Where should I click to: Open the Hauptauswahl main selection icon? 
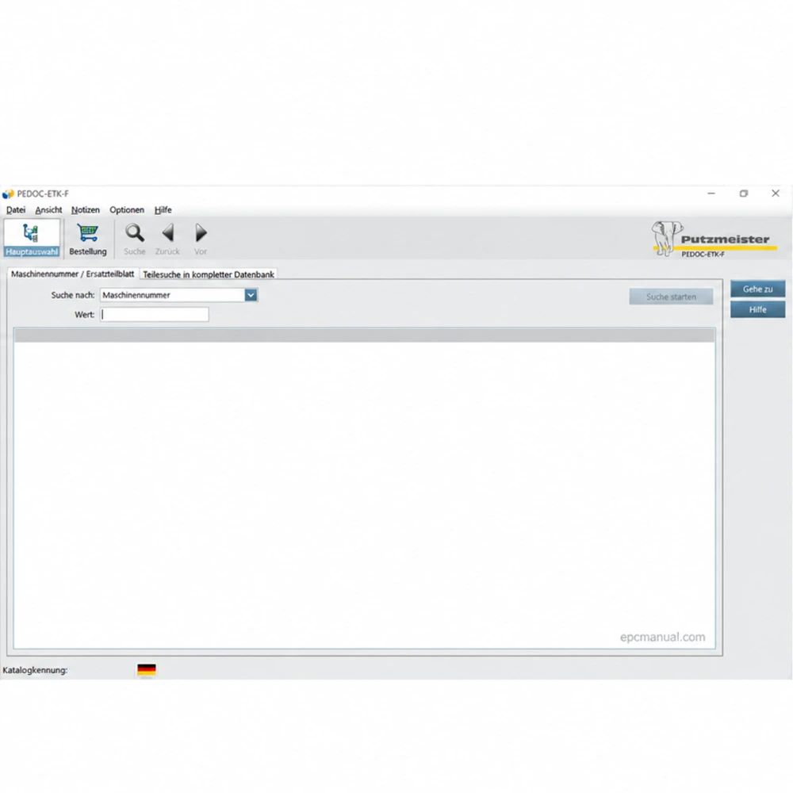coord(32,238)
